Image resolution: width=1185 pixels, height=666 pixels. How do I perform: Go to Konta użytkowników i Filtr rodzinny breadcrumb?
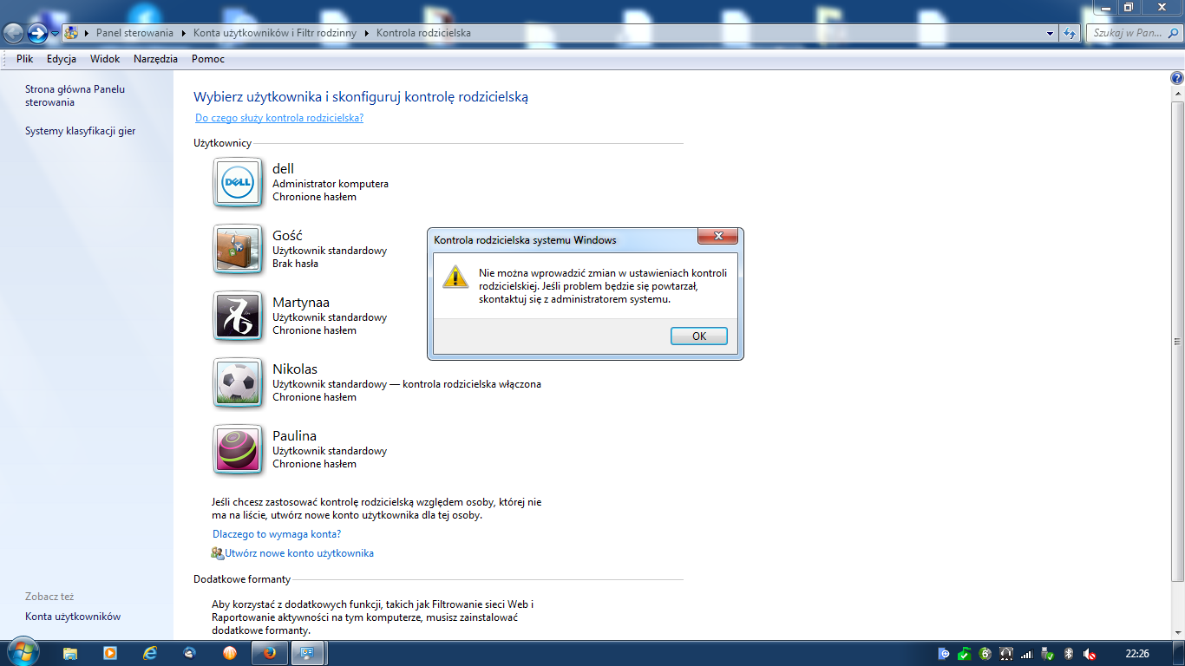(277, 33)
